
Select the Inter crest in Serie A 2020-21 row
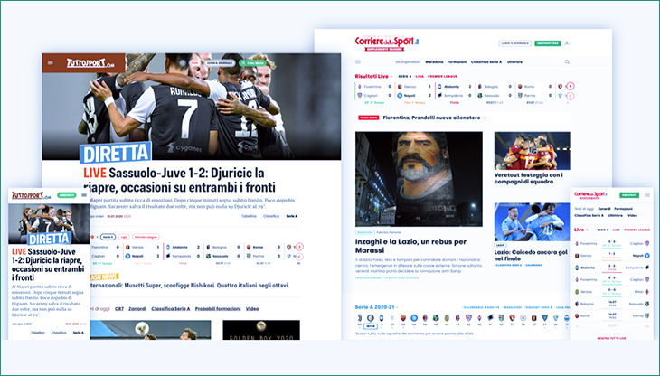point(371,318)
